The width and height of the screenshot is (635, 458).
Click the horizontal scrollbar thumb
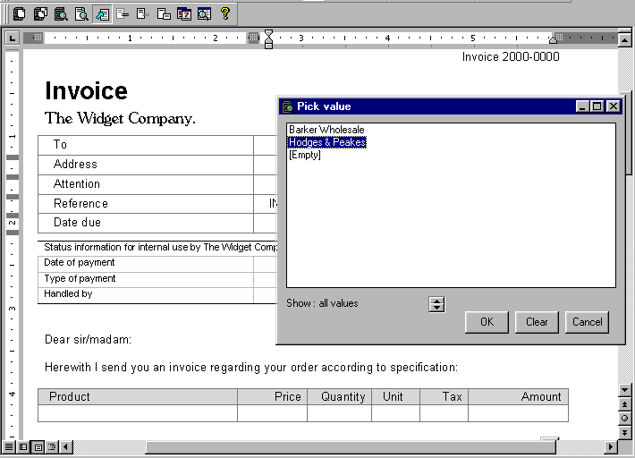[x=351, y=447]
